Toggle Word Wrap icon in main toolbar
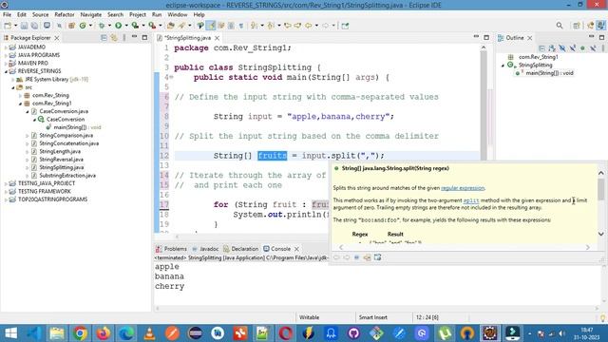The width and height of the screenshot is (608, 342). 221,26
